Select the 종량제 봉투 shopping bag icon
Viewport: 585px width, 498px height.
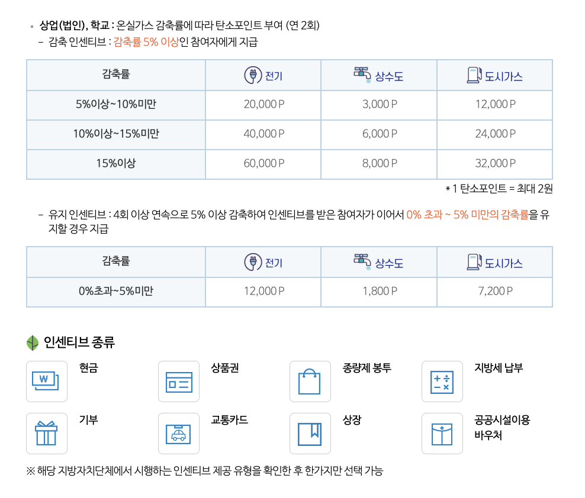click(x=310, y=381)
